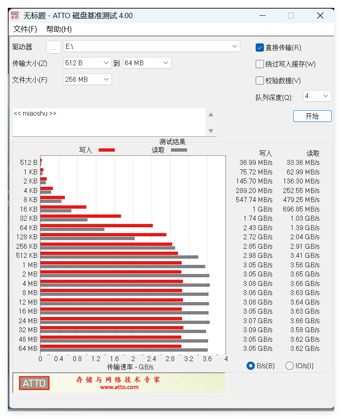Image resolution: width=342 pixels, height=419 pixels.
Task: Click the browse drive '...' button
Action: (54, 48)
